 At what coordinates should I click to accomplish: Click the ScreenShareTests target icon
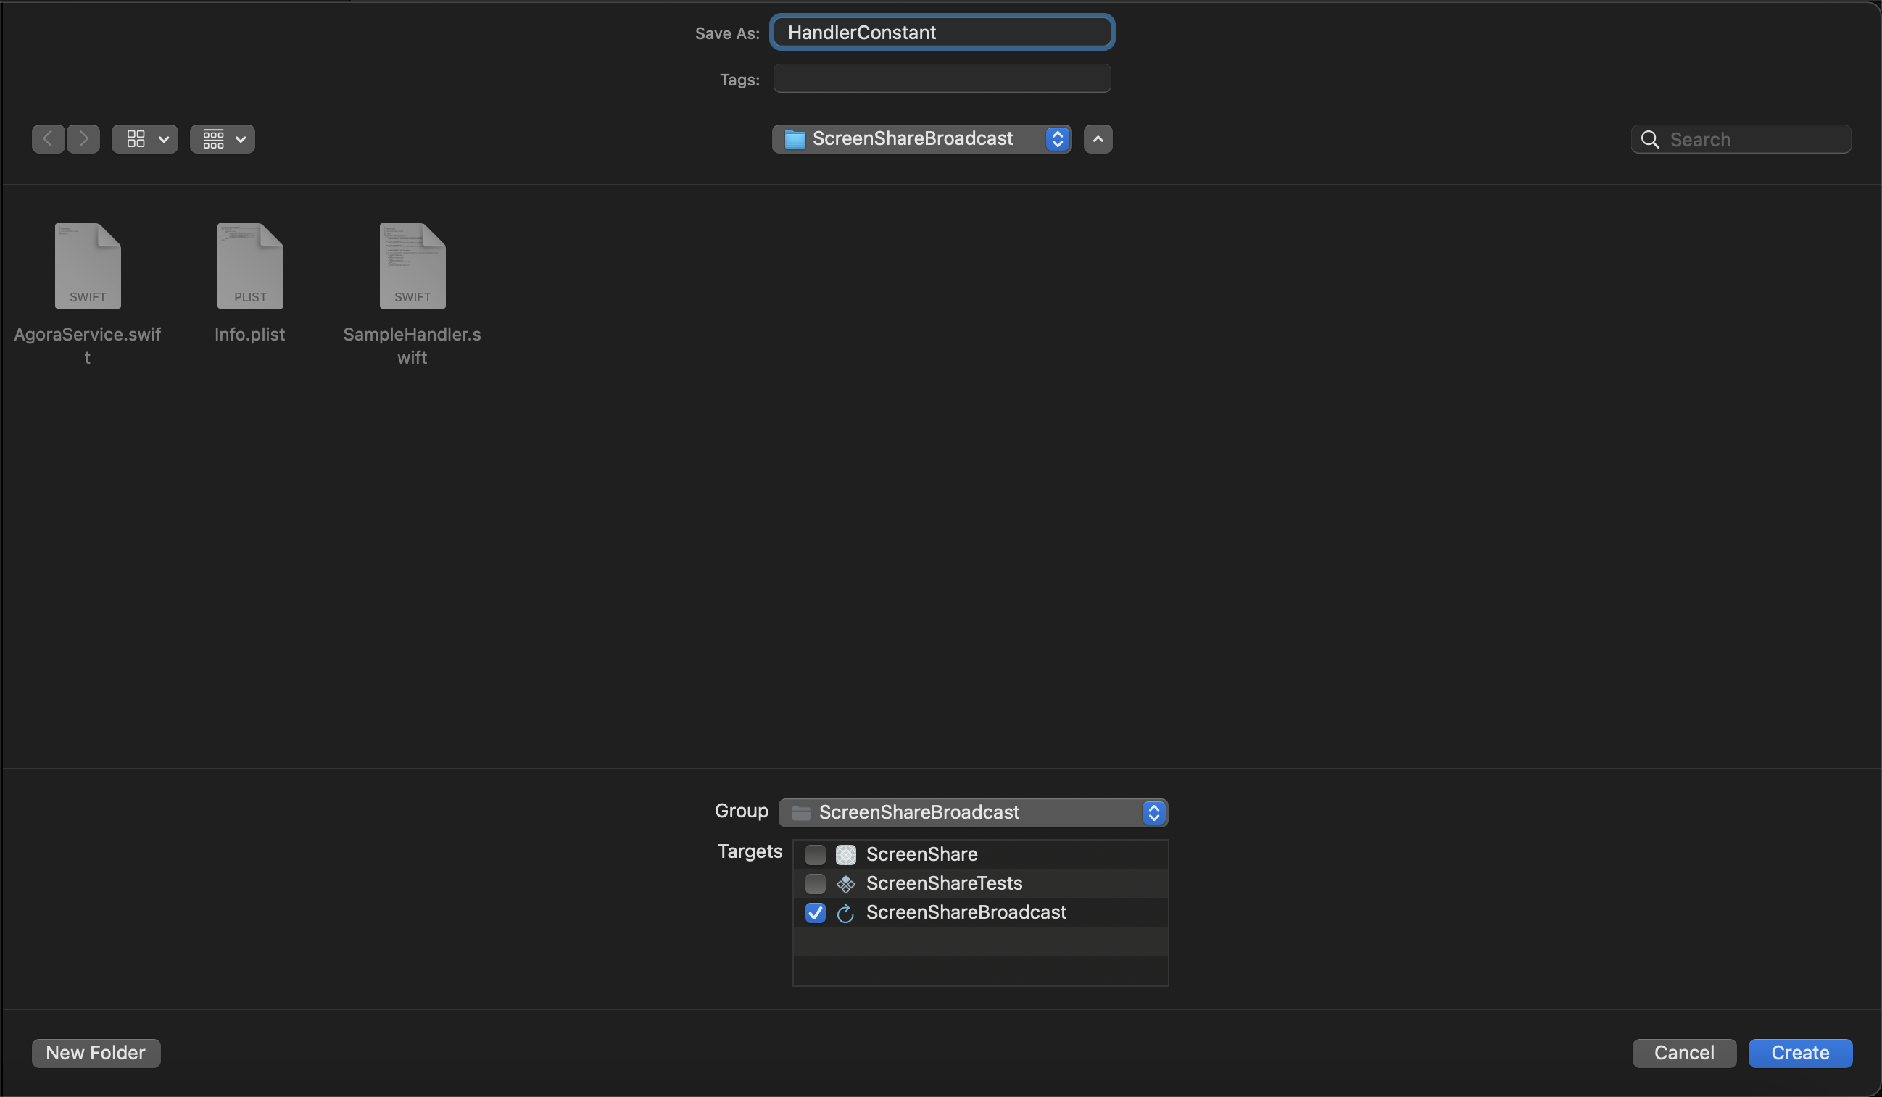(845, 883)
